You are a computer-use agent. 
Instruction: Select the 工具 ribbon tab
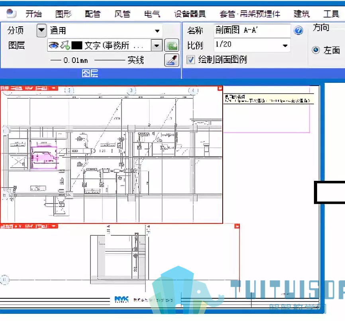(331, 14)
